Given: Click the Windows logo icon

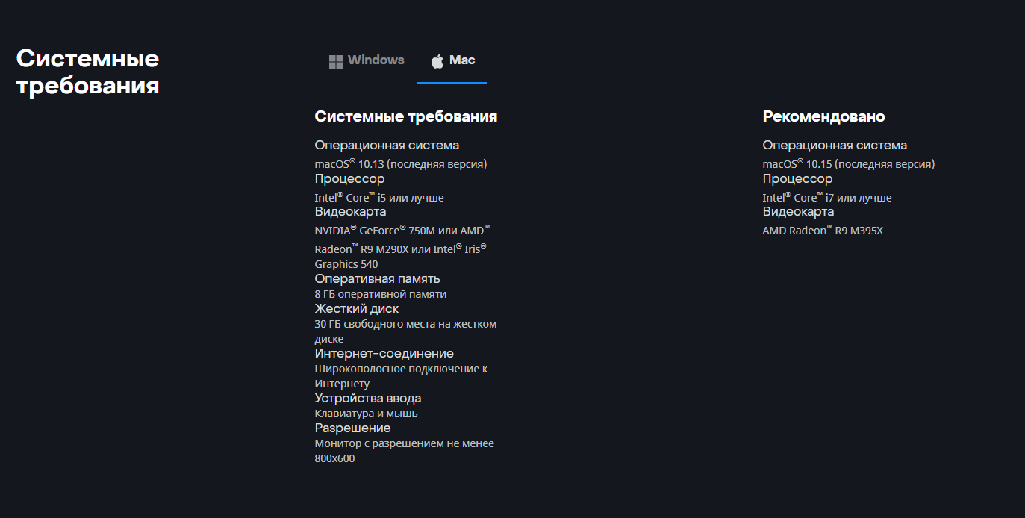Looking at the screenshot, I should pos(336,61).
